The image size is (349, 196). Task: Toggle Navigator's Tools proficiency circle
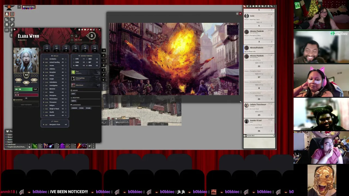44,124
